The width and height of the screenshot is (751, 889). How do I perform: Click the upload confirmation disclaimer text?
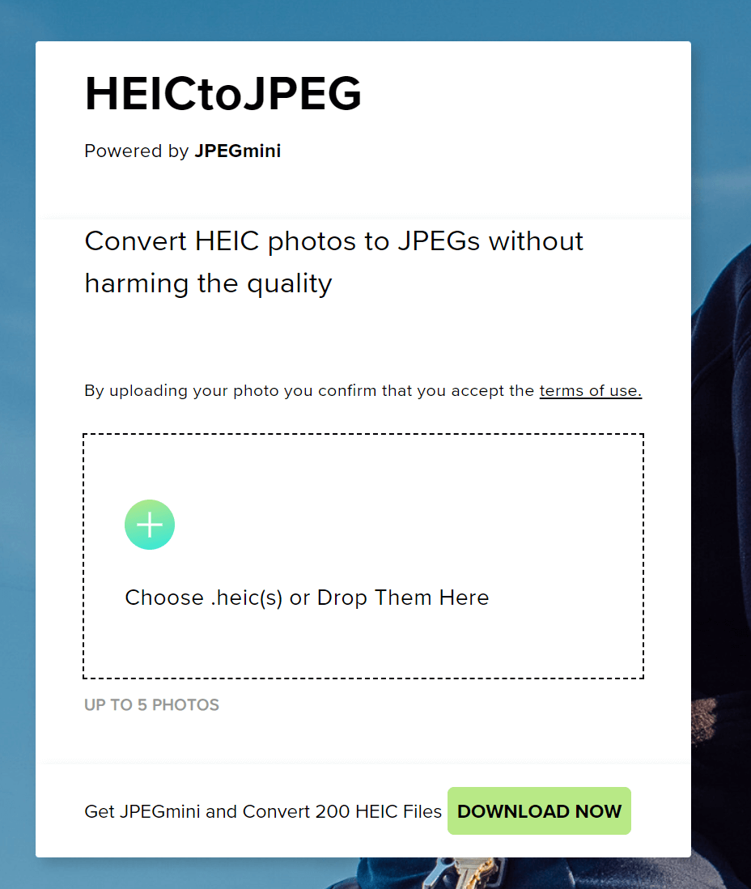(363, 390)
